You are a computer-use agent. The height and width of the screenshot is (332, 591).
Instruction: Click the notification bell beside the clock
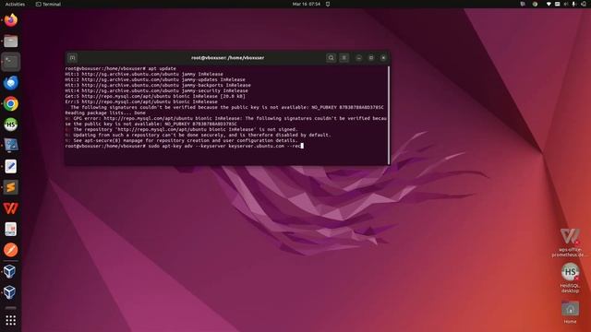[x=328, y=4]
